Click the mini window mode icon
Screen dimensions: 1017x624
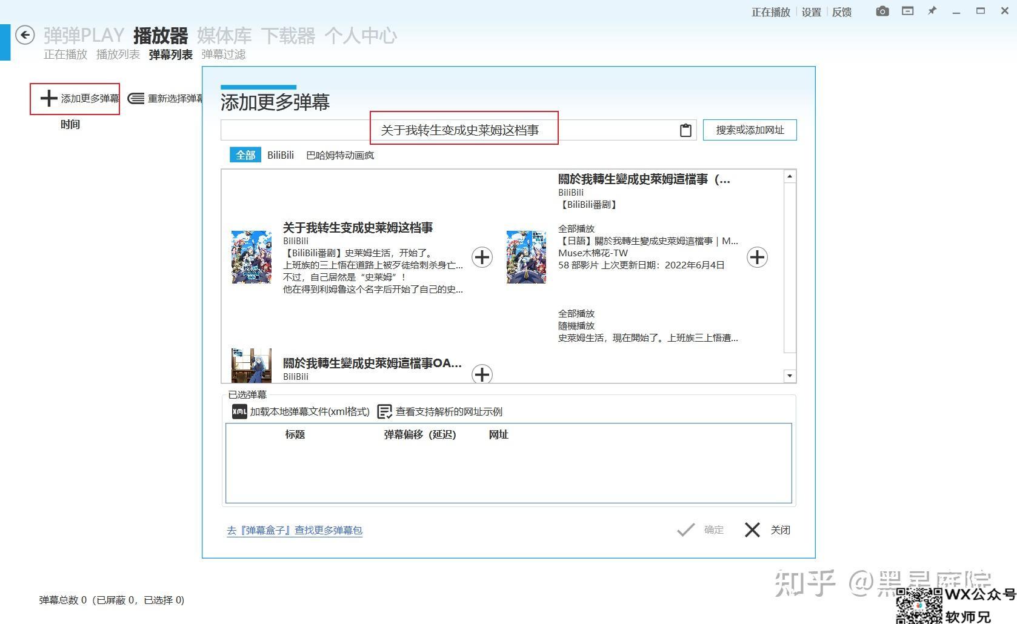point(907,11)
